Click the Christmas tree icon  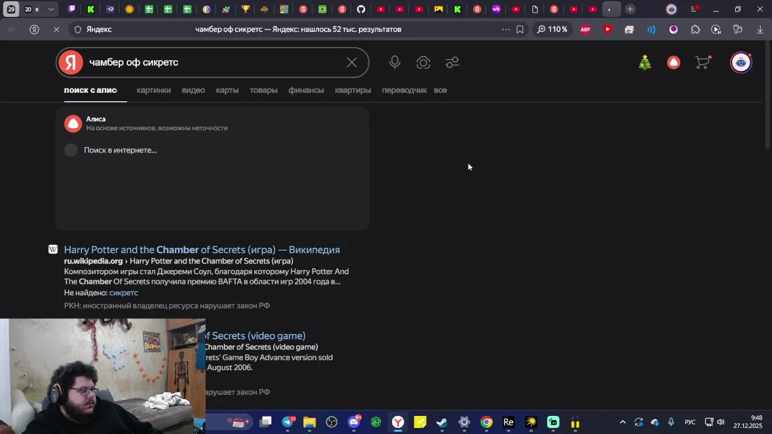click(x=645, y=62)
